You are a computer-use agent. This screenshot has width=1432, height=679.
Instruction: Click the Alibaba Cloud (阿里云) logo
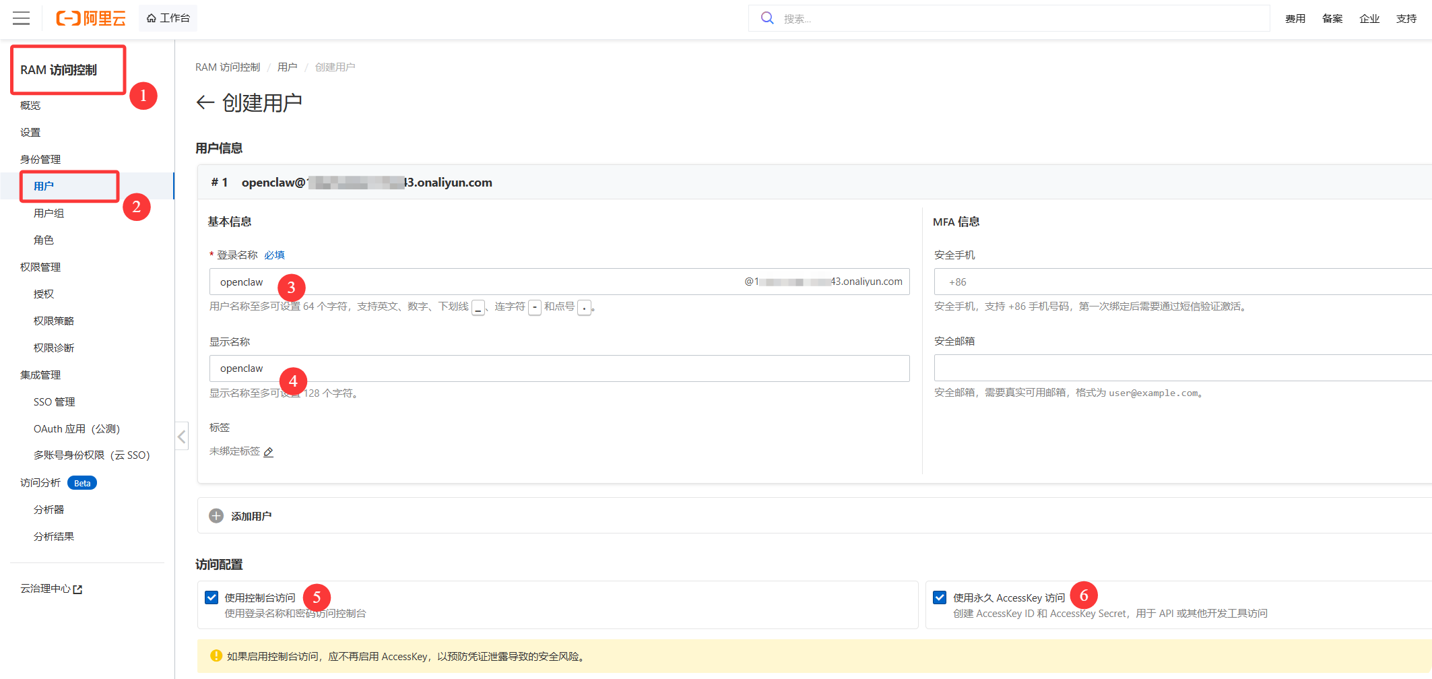pos(91,18)
